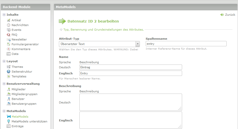Viewport: 238px width, 129px height.
Task: Focus the Deutsch Beschreibung textarea
Action: [131, 102]
